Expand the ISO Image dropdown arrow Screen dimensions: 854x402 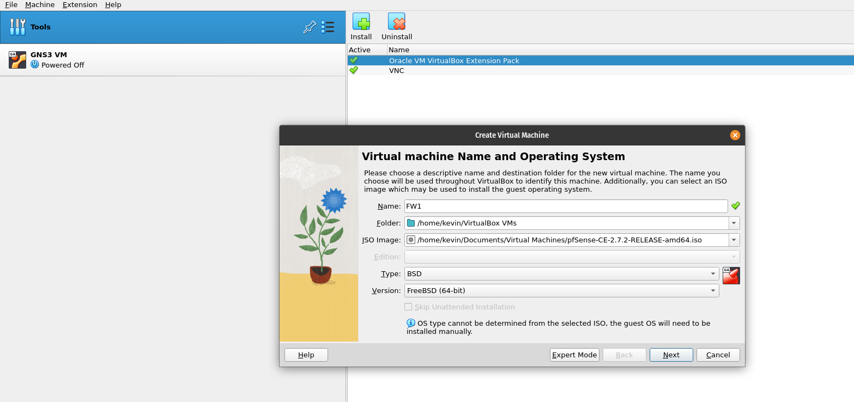point(734,240)
